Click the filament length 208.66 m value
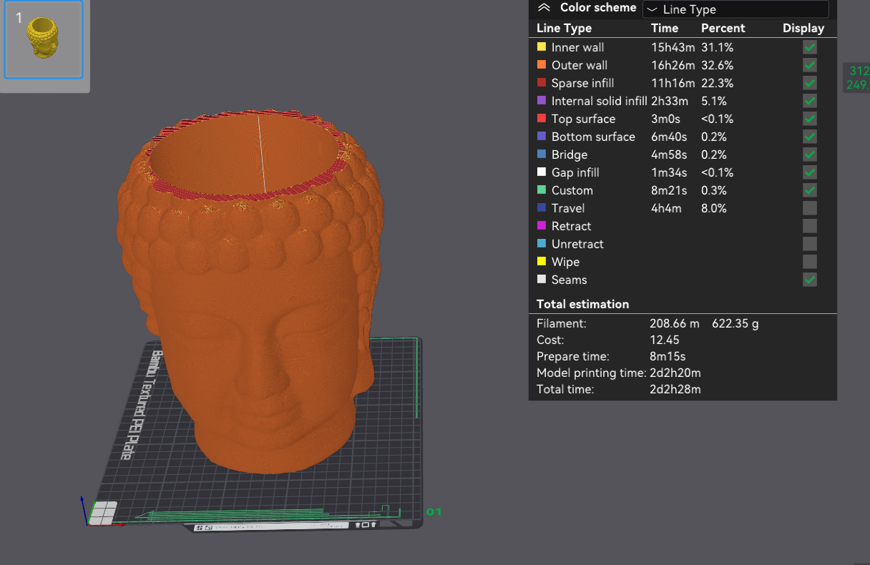Screen dimensions: 870x565 (x=674, y=323)
